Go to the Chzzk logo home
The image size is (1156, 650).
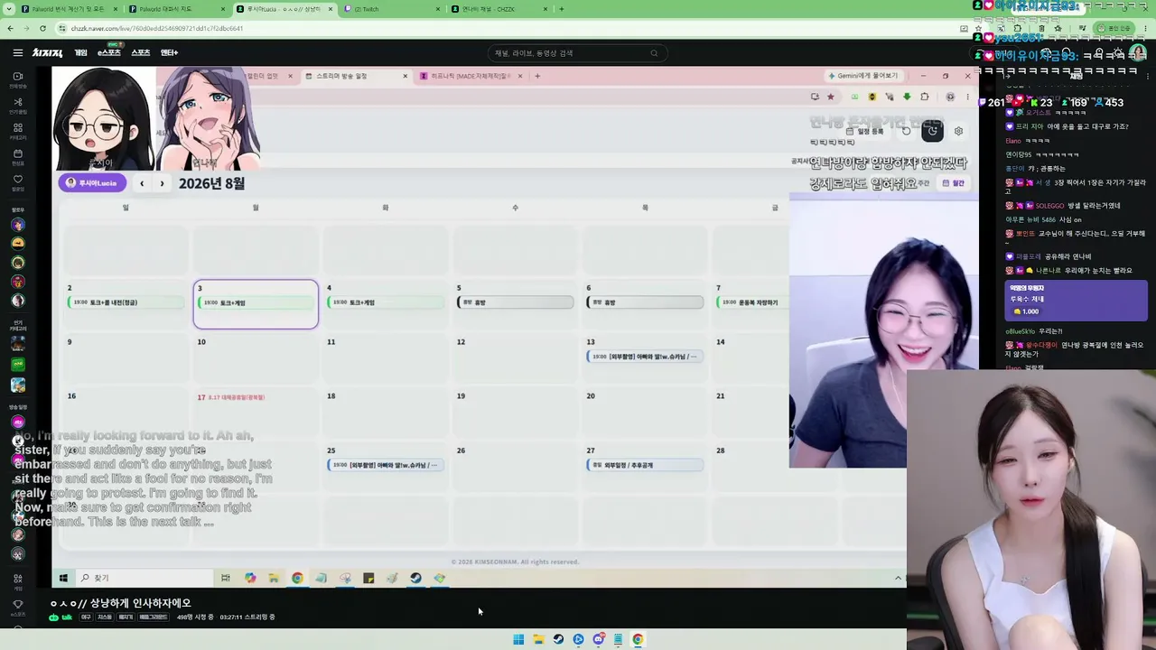coord(48,53)
